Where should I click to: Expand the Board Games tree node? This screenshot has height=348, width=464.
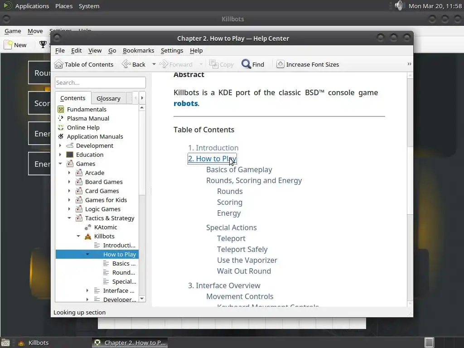69,182
